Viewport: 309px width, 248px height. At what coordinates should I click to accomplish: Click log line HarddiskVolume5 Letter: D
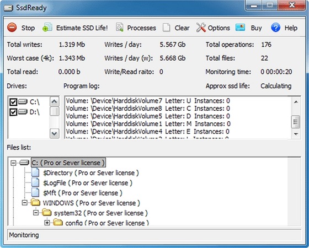(x=148, y=116)
